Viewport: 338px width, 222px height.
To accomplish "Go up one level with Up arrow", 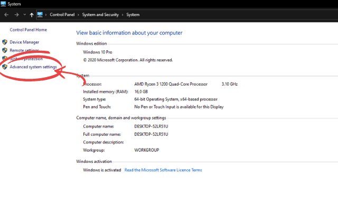I will pos(32,15).
